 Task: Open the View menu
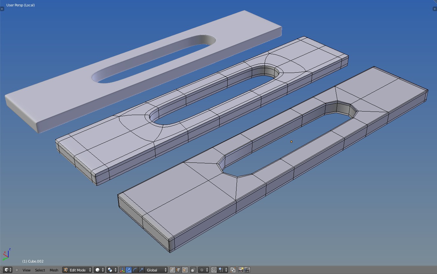26,270
